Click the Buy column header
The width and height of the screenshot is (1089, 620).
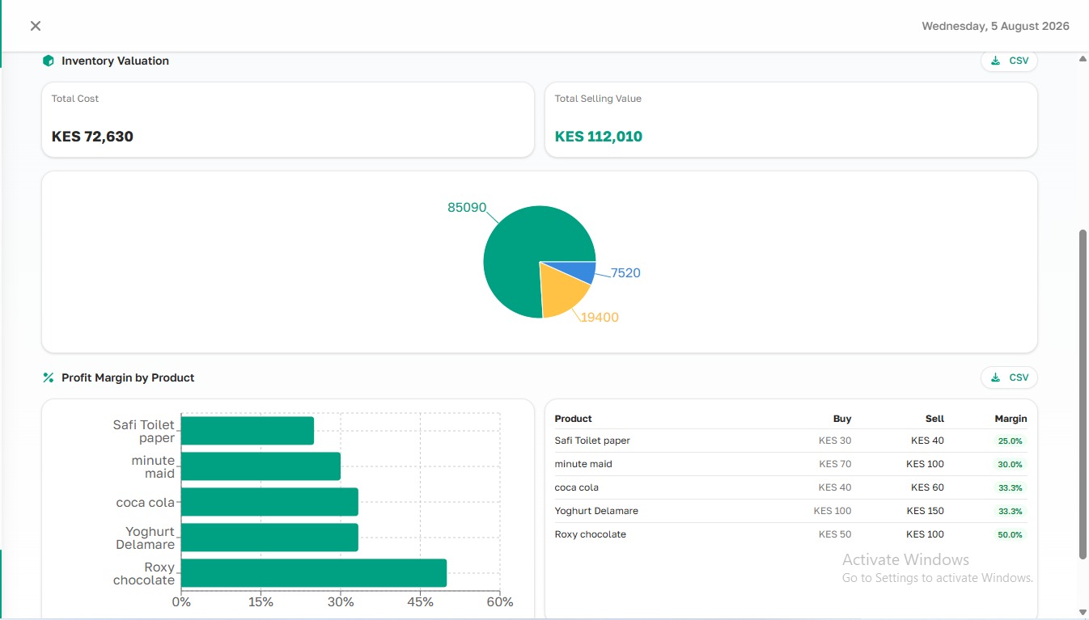[x=842, y=419]
